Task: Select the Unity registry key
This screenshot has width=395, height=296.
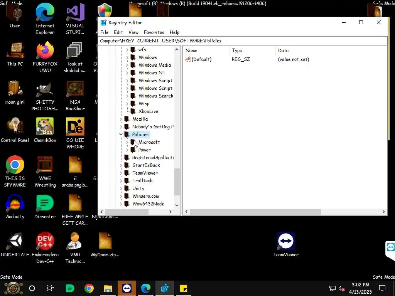Action: click(x=138, y=188)
